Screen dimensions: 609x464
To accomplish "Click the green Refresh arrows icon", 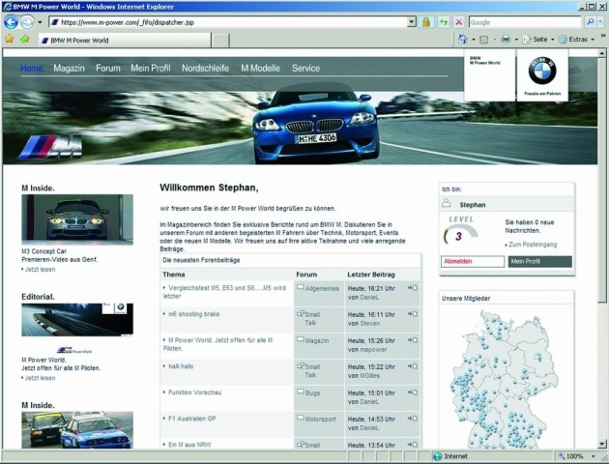I will click(x=444, y=22).
